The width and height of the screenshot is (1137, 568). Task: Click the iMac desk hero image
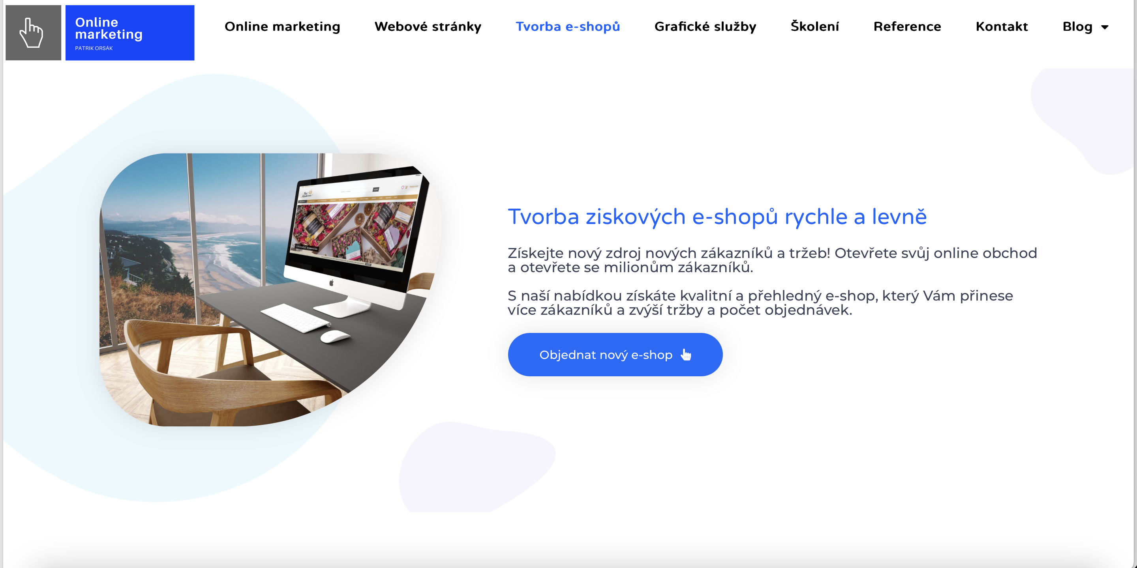coord(270,290)
